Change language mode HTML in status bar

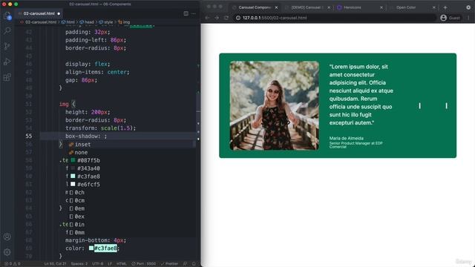pyautogui.click(x=122, y=264)
